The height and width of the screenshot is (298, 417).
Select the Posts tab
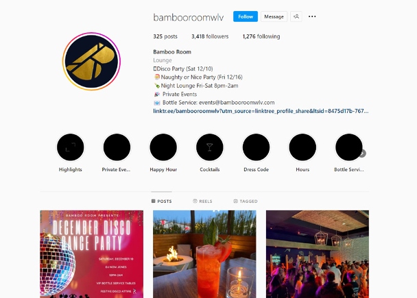coord(161,201)
